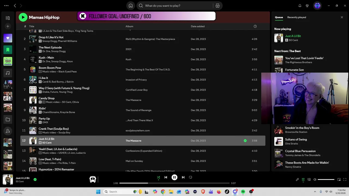Skip to next track
Image resolution: width=349 pixels, height=196 pixels.
pos(183,177)
